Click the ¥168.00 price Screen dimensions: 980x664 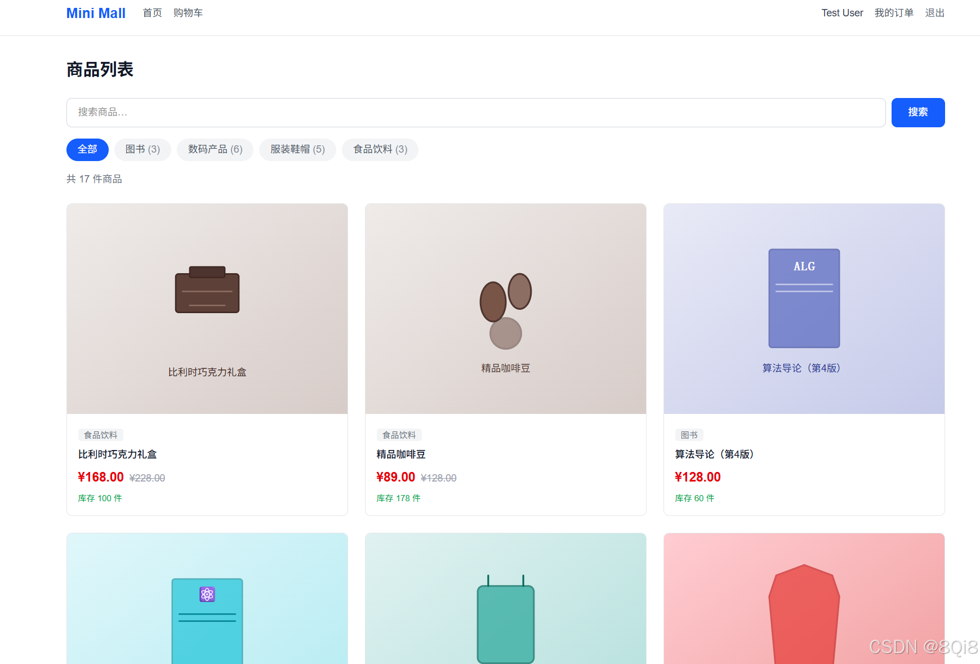[101, 477]
